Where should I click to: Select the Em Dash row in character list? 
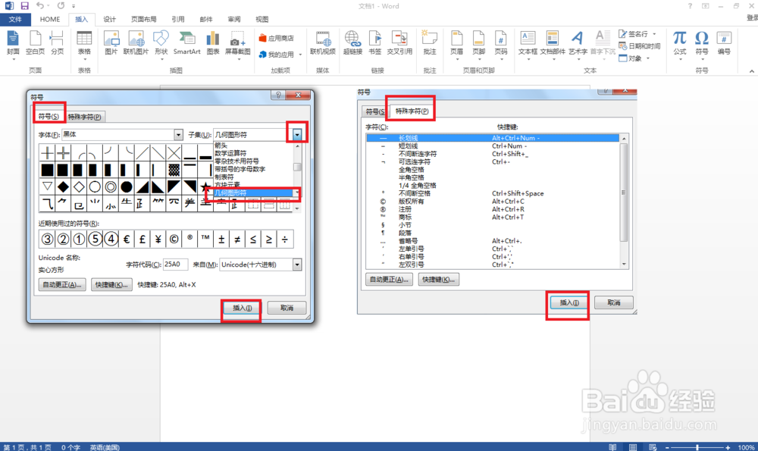(493, 138)
